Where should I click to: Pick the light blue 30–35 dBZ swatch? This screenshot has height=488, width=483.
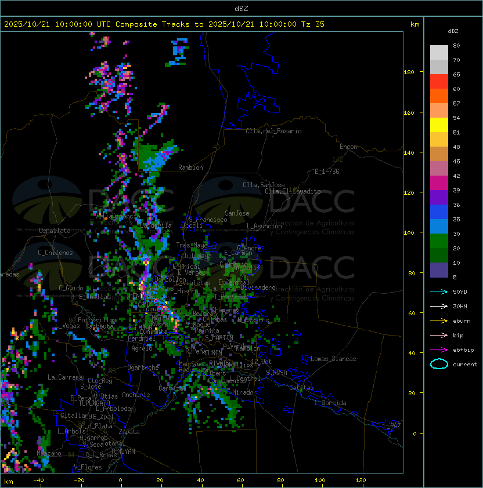[x=439, y=226]
